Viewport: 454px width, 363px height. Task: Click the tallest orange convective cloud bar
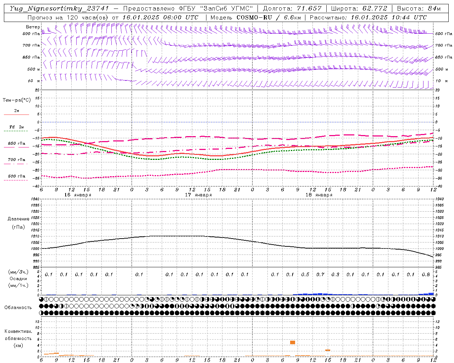point(293,342)
